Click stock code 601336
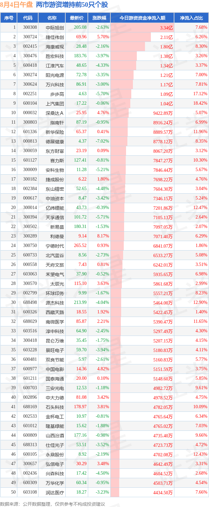 [x=30, y=132]
